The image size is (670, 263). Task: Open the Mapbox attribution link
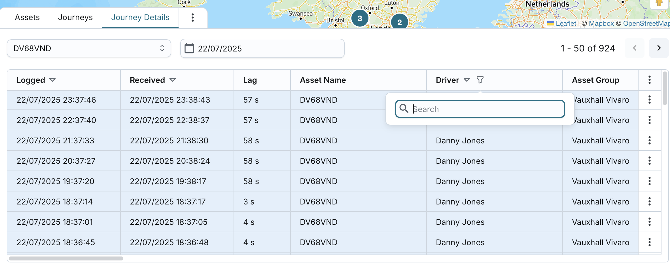tap(601, 23)
